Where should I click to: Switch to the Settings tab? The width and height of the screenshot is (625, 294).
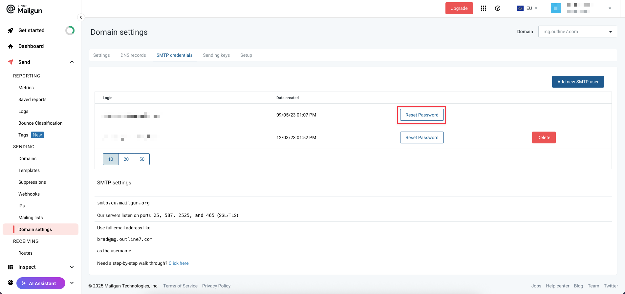coord(101,55)
